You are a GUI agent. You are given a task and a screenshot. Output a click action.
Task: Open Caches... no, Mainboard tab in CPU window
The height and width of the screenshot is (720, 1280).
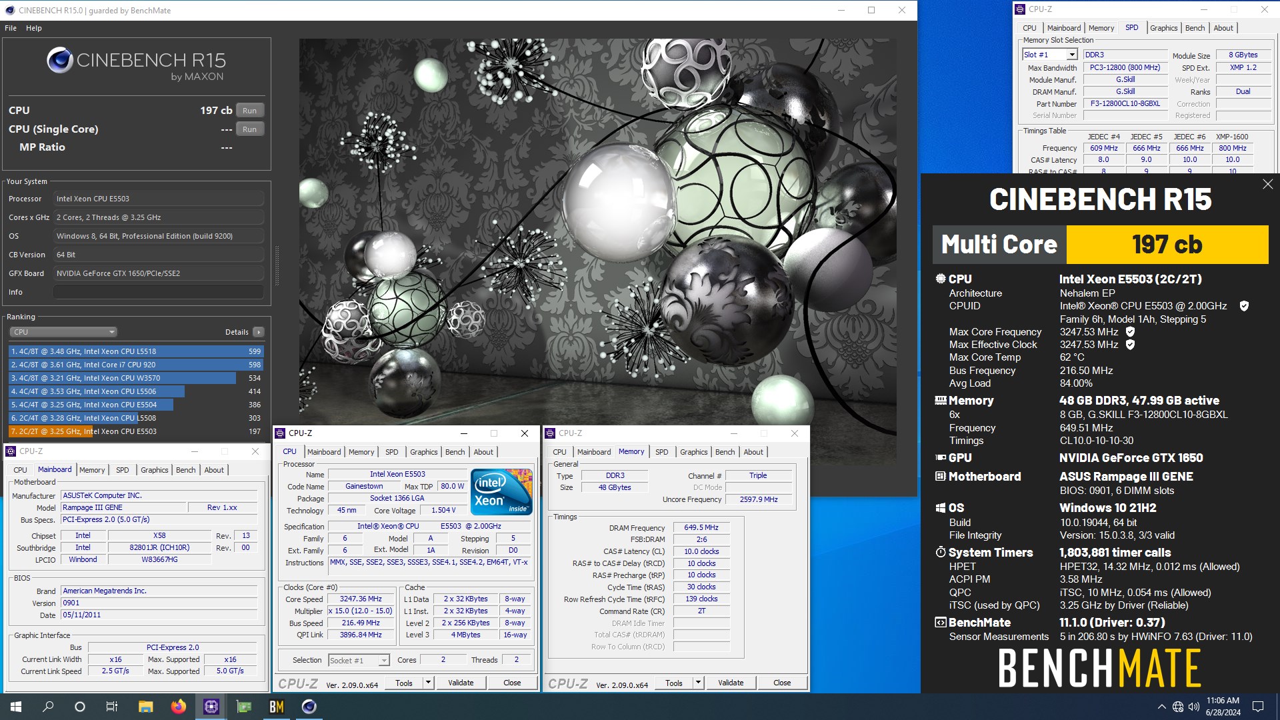tap(324, 452)
